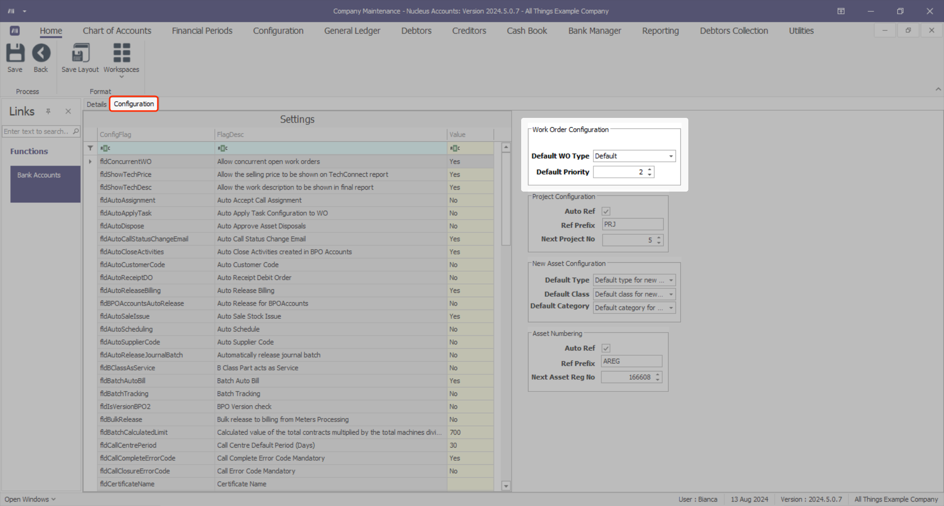
Task: Open Value column filter operator icon
Action: coord(455,148)
